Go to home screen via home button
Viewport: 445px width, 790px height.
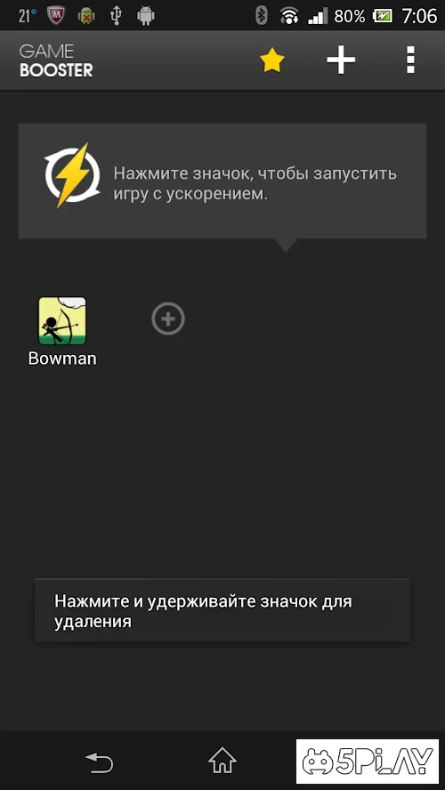pos(222,761)
